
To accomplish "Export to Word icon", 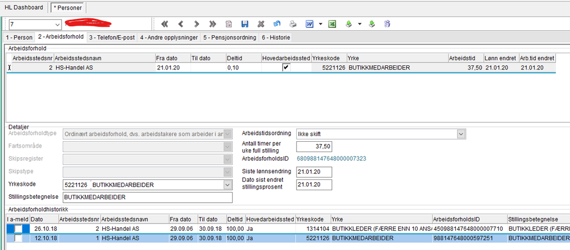I will 309,24.
